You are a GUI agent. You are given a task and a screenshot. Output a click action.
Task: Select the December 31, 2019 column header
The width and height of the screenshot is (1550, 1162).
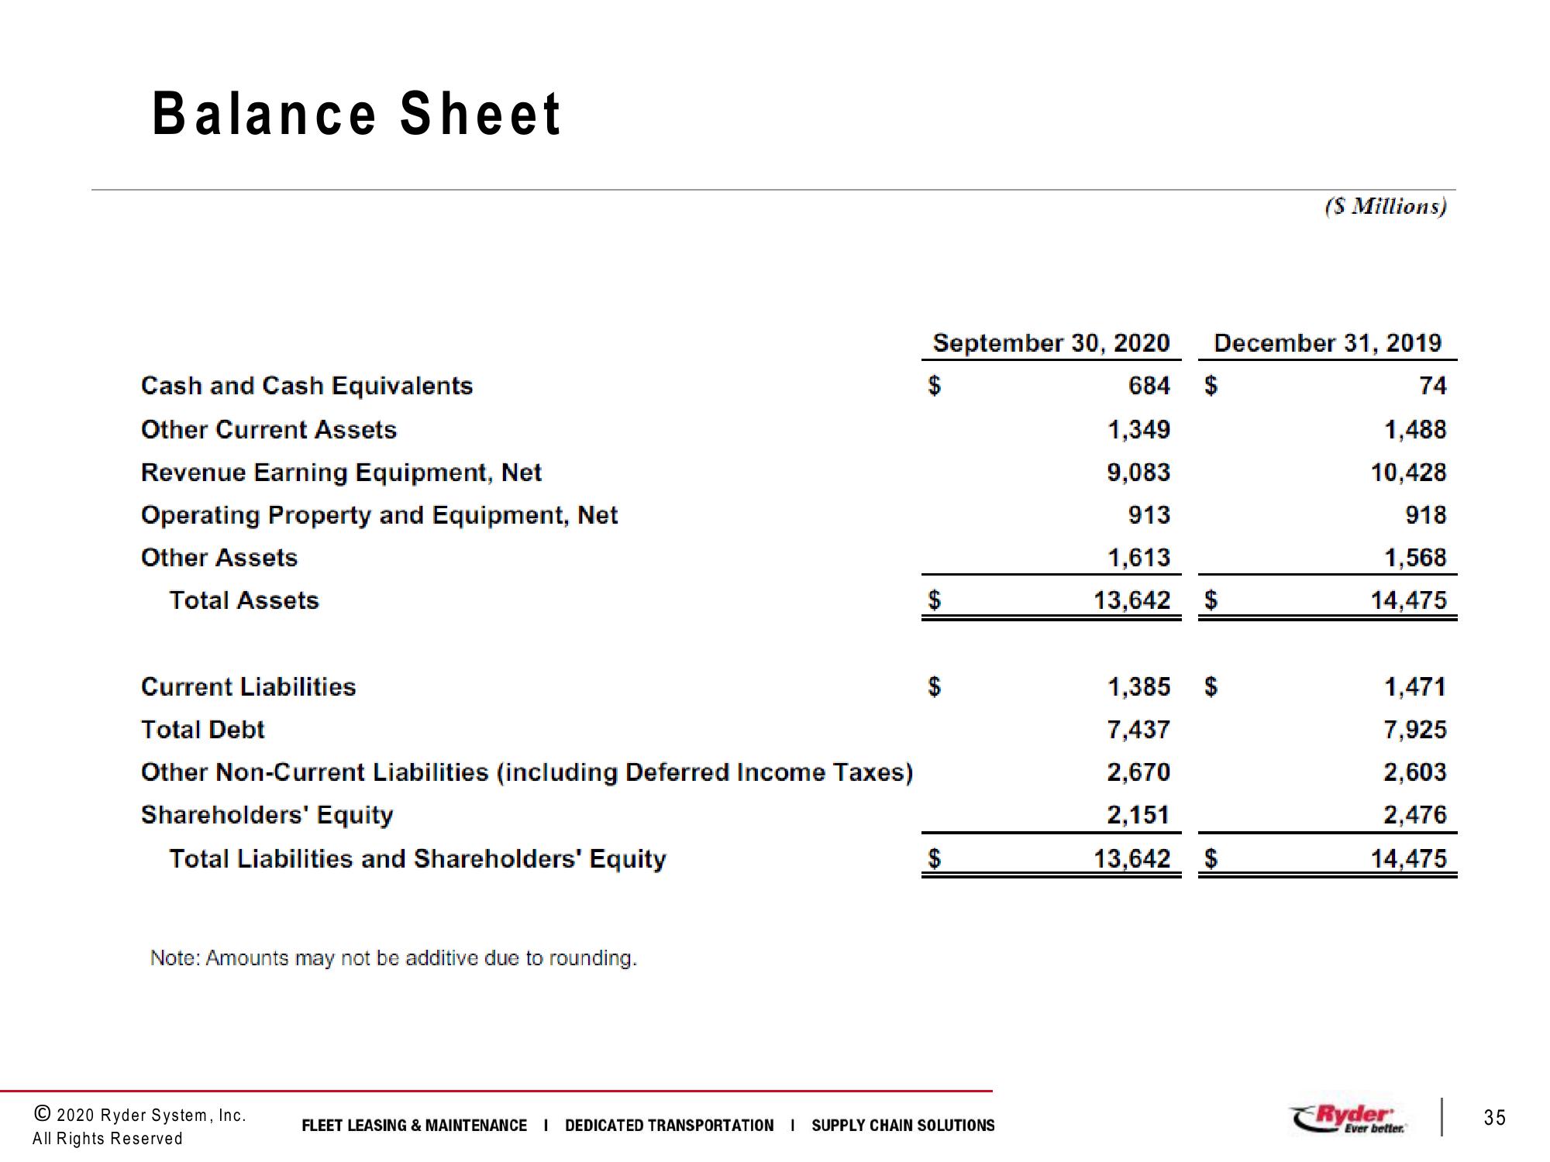(1328, 342)
